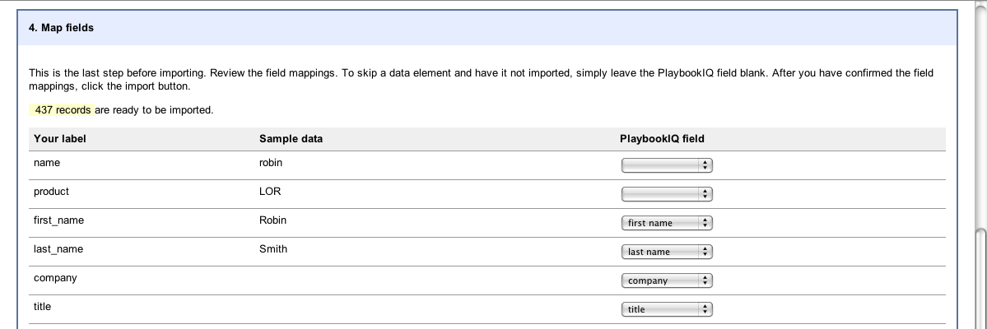Open the 'company' mapping dropdown
987x329 pixels.
click(666, 280)
